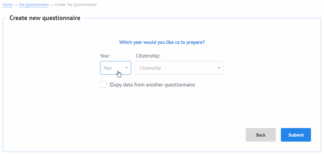
Task: Select the 'Citizenship' placeholder text in the combo box
Action: point(150,68)
